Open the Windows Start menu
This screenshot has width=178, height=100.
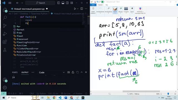point(4,97)
